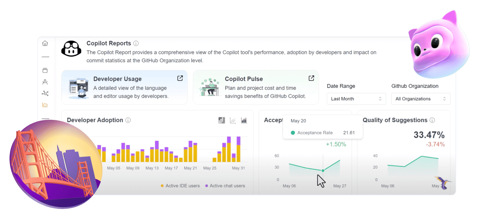Switch Developer Adoption to bar chart view
The height and width of the screenshot is (212, 486).
coord(244,120)
